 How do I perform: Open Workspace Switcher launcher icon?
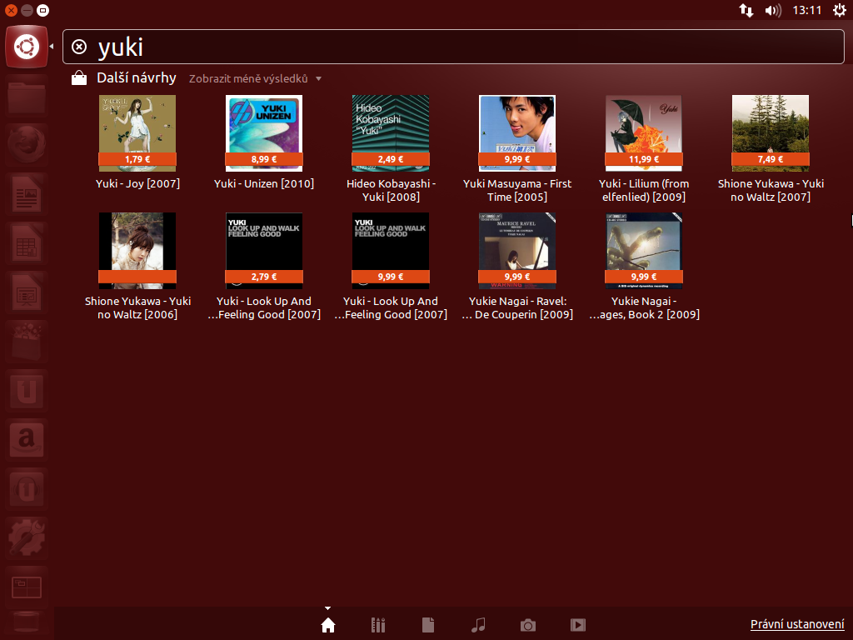tap(27, 587)
